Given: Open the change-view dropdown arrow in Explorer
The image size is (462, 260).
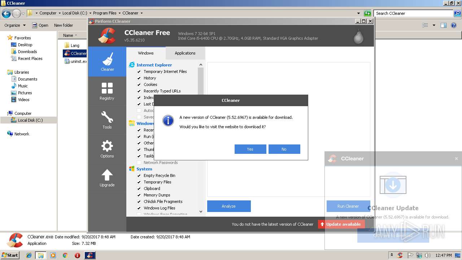Looking at the screenshot, I should 434,25.
